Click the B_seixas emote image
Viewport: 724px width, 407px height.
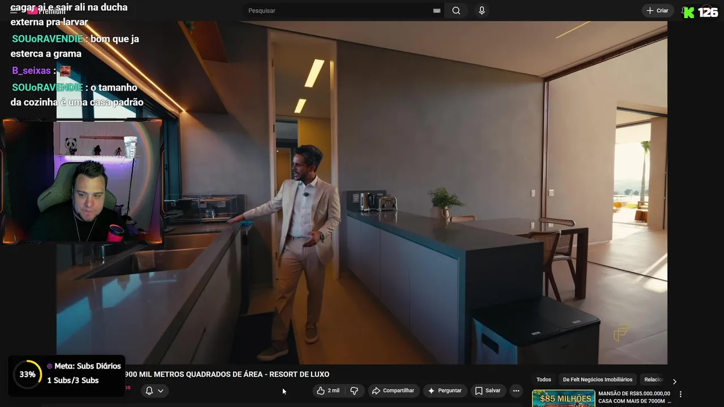tap(65, 71)
